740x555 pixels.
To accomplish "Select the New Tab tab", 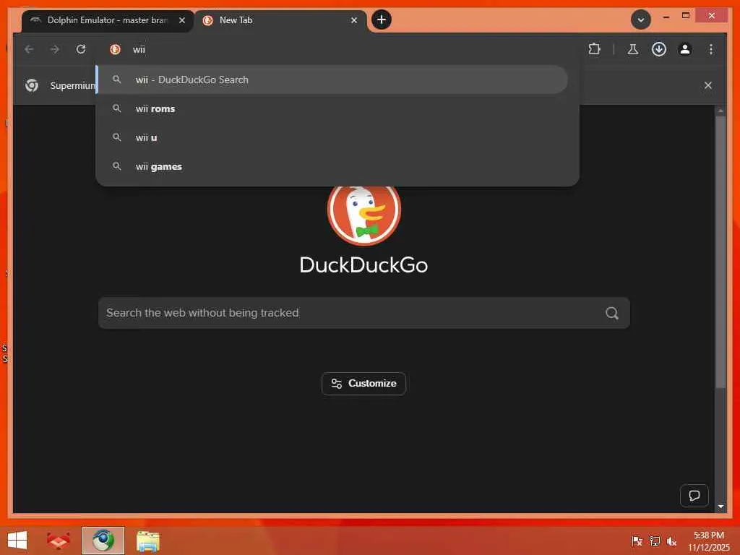I will click(280, 20).
